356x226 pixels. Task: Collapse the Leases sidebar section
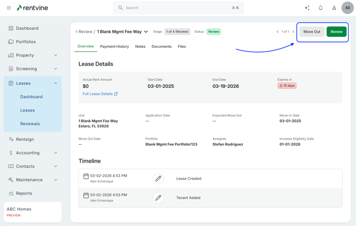click(56, 83)
